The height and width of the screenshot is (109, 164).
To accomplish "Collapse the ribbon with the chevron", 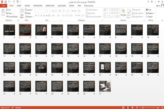I will pyautogui.click(x=162, y=20).
